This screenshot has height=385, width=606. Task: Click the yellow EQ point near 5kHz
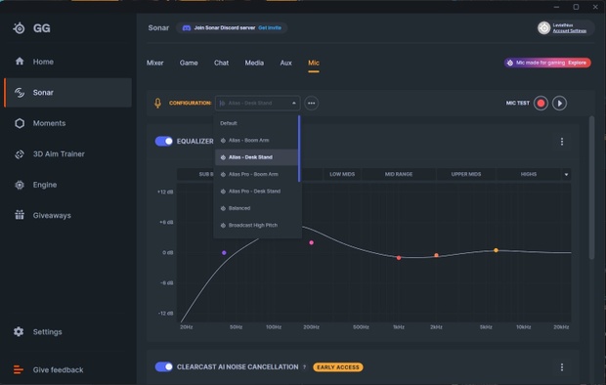coord(496,250)
